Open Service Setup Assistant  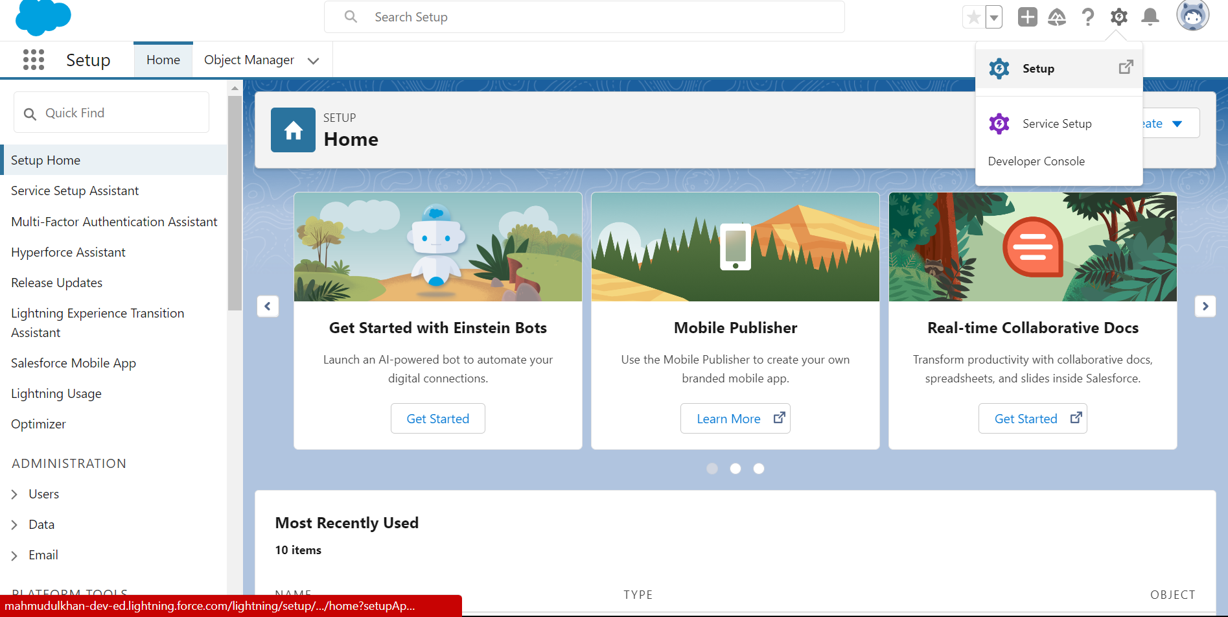click(75, 191)
